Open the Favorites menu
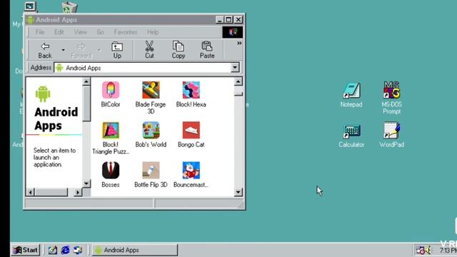Screen dimensions: 457x257 pyautogui.click(x=126, y=32)
